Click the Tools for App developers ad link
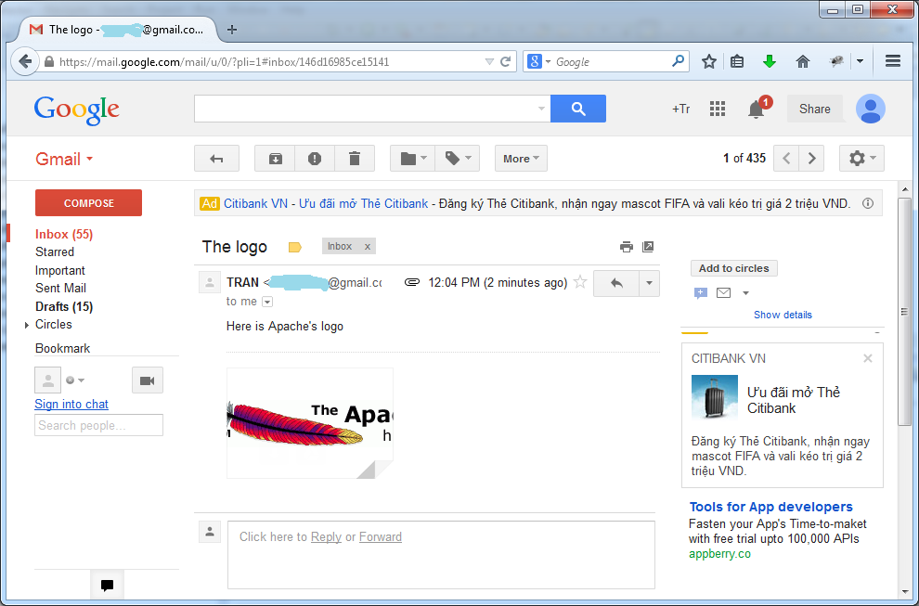Screen dimensions: 919x606 (770, 507)
